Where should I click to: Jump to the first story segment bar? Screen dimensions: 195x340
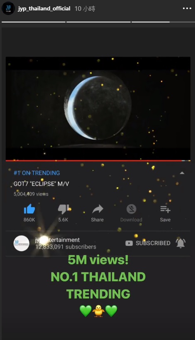point(34,22)
